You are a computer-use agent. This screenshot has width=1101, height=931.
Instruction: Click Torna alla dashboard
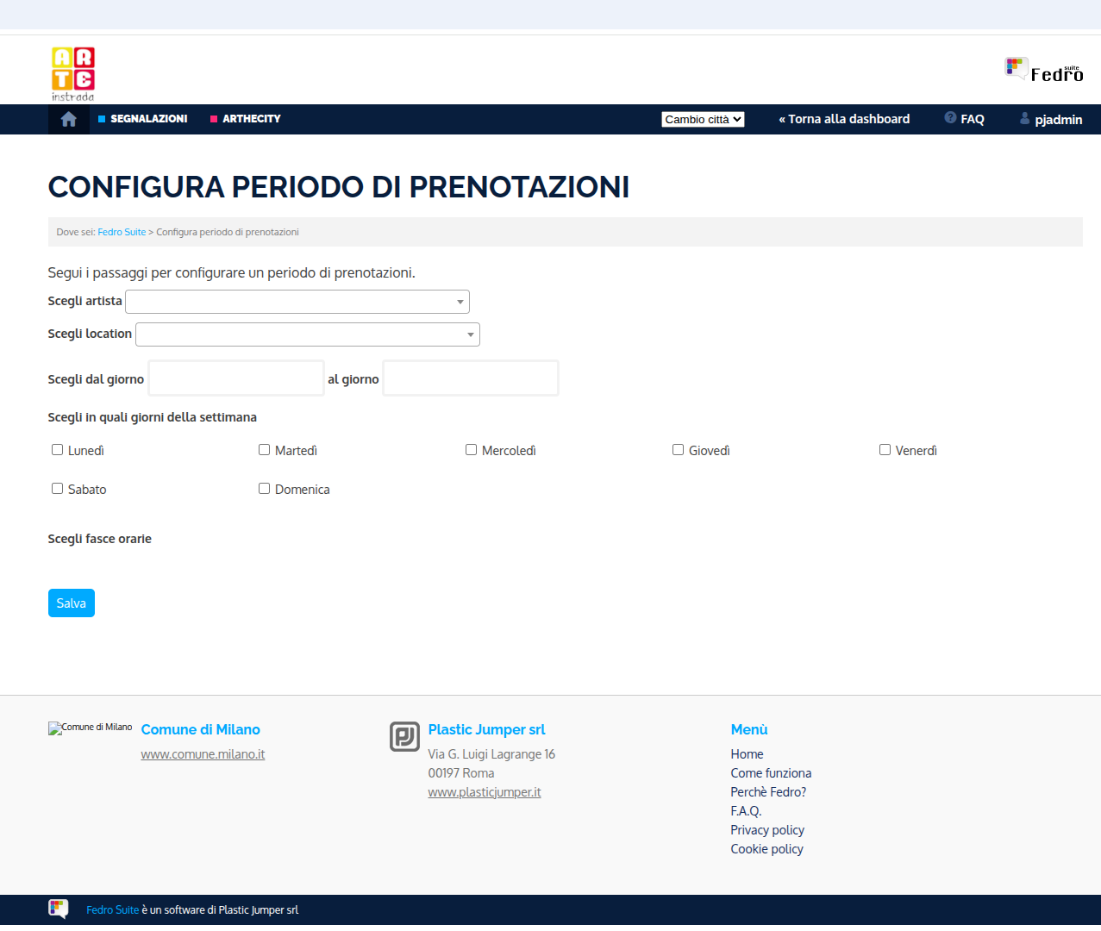[844, 119]
